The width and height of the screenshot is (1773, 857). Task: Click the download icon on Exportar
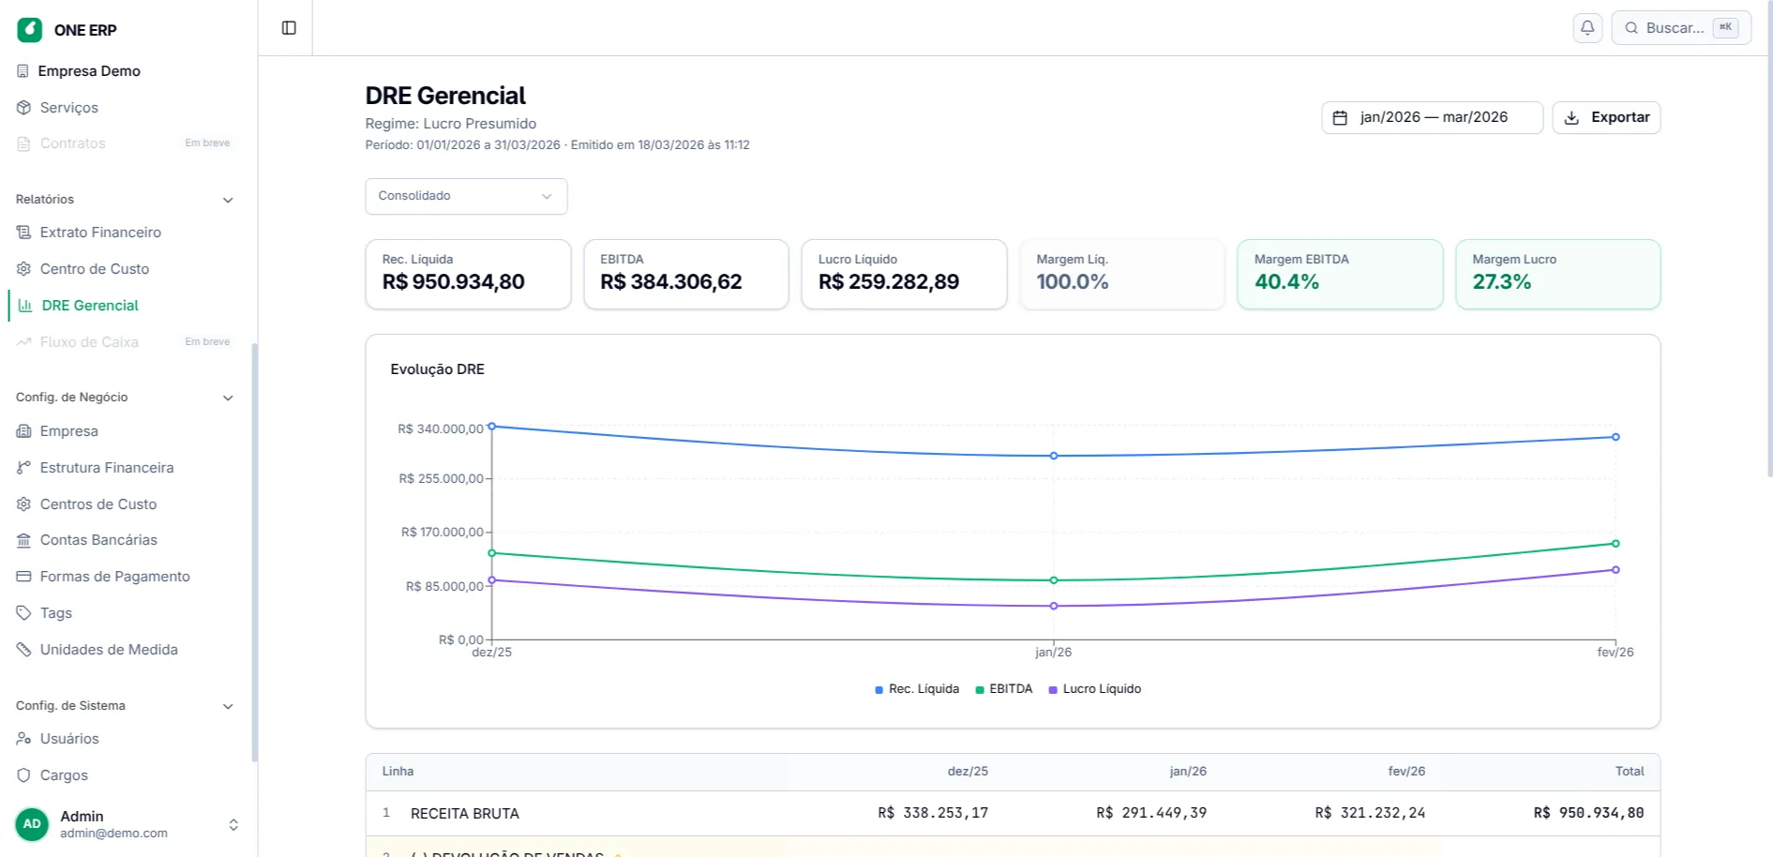click(1571, 118)
